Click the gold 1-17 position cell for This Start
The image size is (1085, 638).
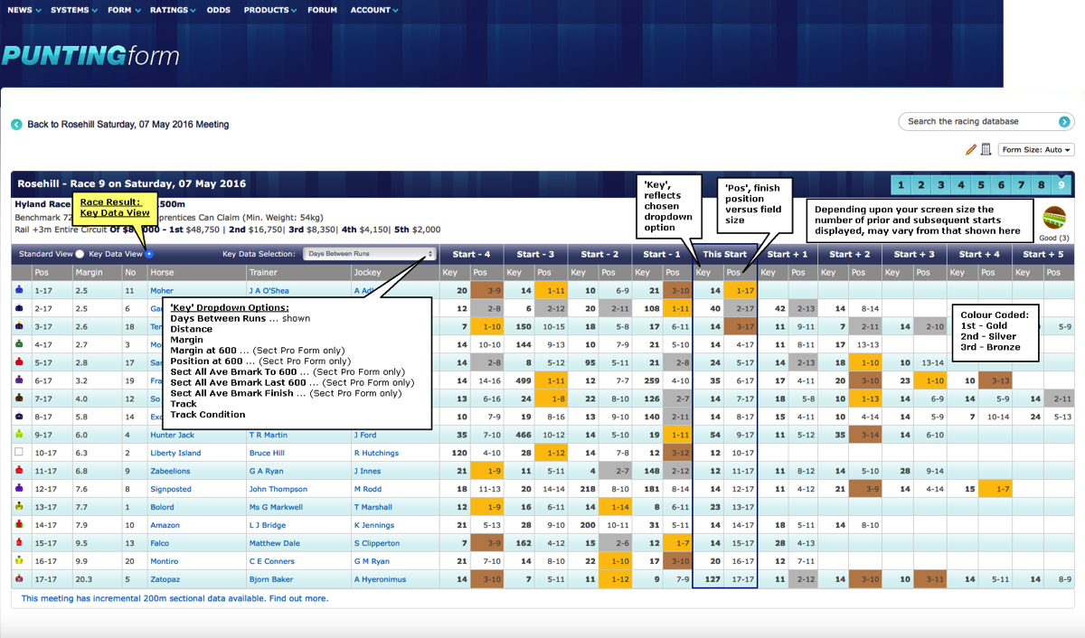coord(741,290)
